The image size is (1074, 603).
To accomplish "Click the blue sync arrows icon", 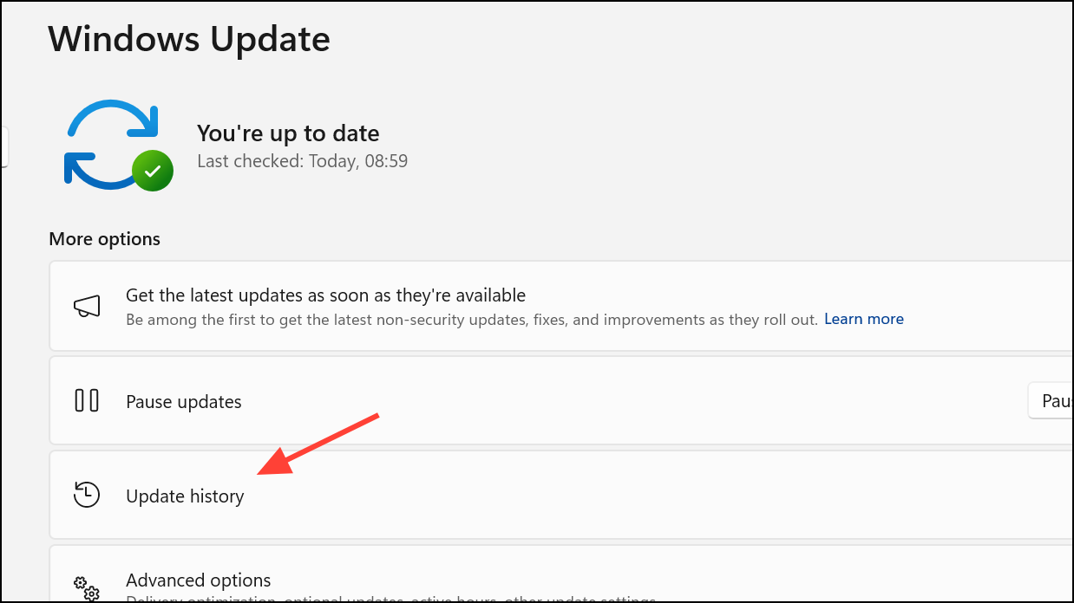I will pyautogui.click(x=113, y=144).
